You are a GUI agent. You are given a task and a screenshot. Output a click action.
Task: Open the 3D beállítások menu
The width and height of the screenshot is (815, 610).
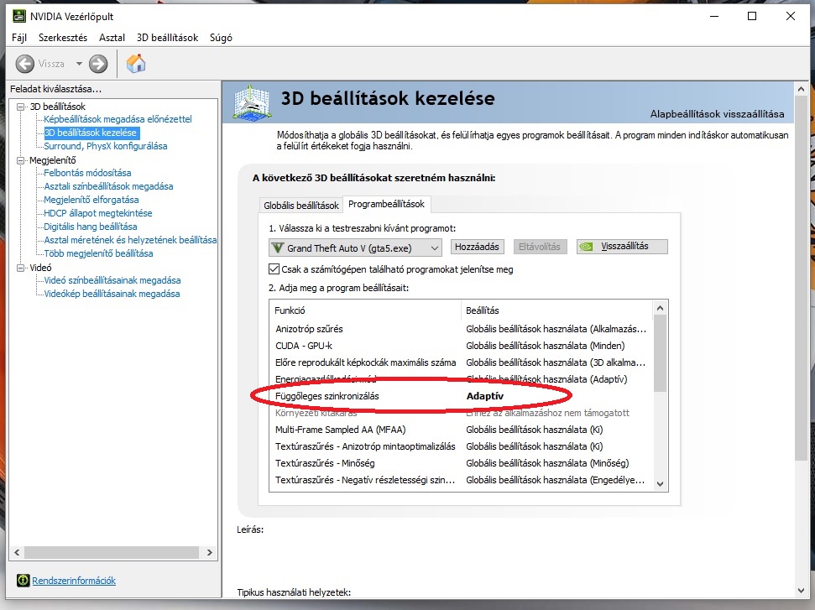[167, 38]
